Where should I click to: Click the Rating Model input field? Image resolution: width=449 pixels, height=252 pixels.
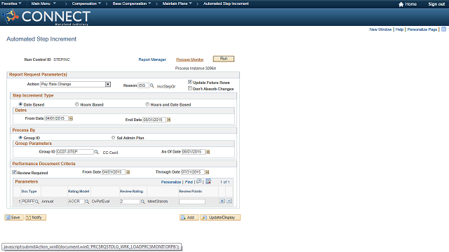click(x=76, y=202)
